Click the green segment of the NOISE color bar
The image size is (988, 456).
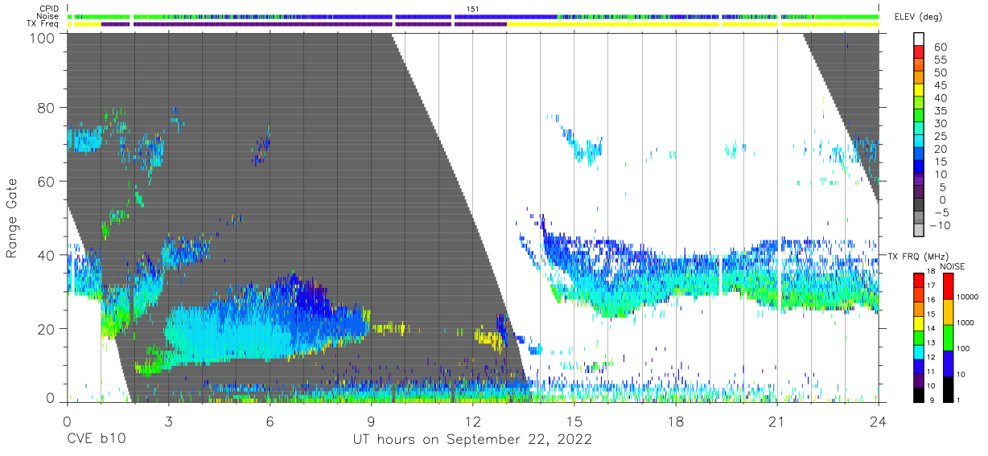click(x=948, y=337)
